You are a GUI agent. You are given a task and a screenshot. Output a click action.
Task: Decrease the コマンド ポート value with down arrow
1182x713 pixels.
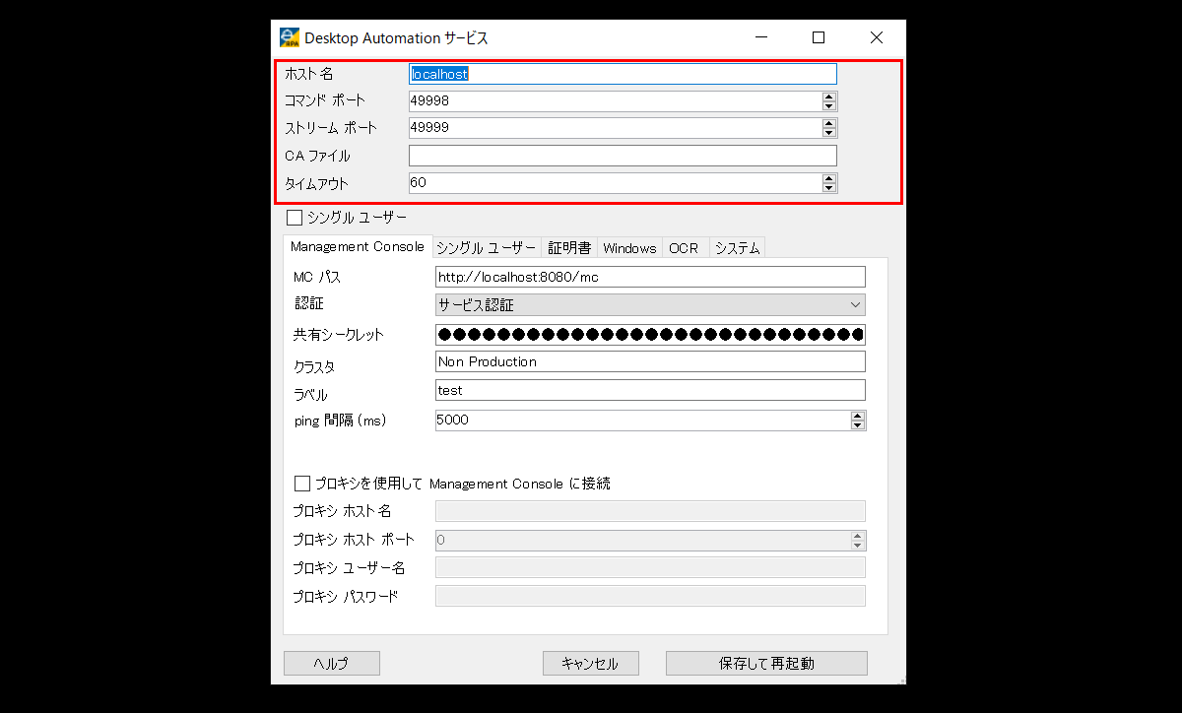pos(829,105)
